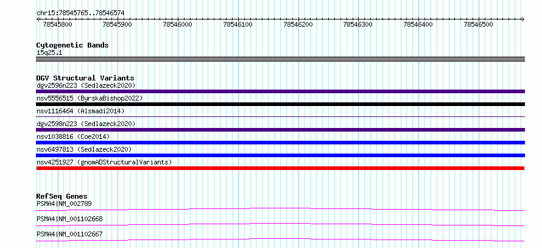
Task: Select the dgv2598n223 (Sedlazeck2020) label
Action: click(86, 124)
